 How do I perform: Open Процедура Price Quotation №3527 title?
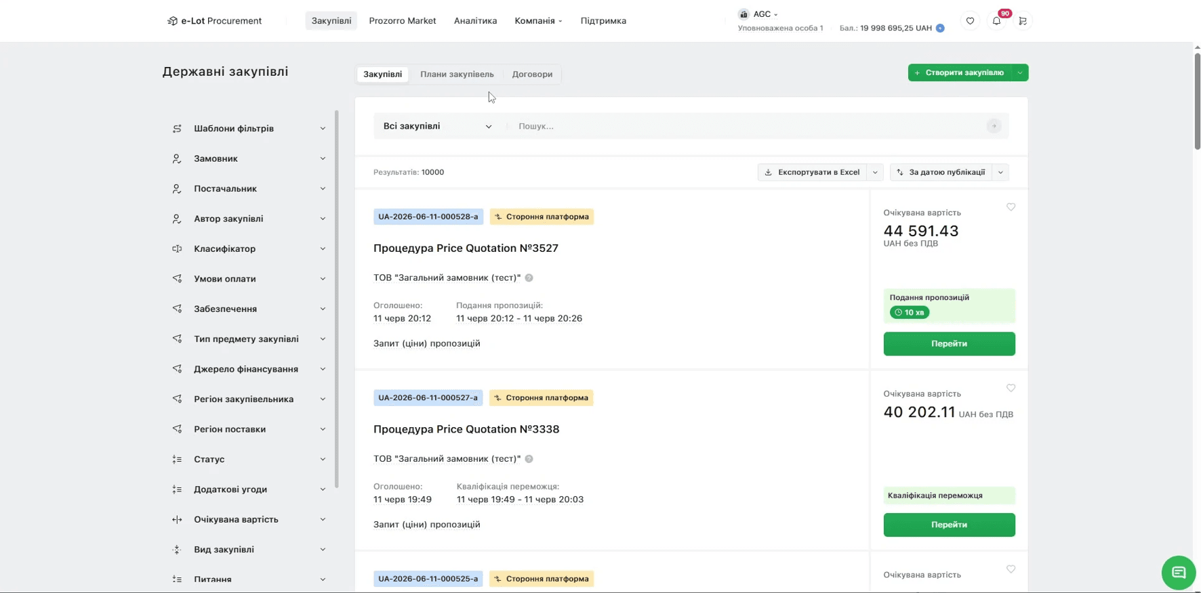[x=466, y=248]
